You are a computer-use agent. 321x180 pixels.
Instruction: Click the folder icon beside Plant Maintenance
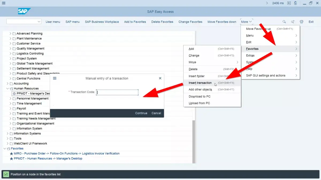tap(14, 39)
